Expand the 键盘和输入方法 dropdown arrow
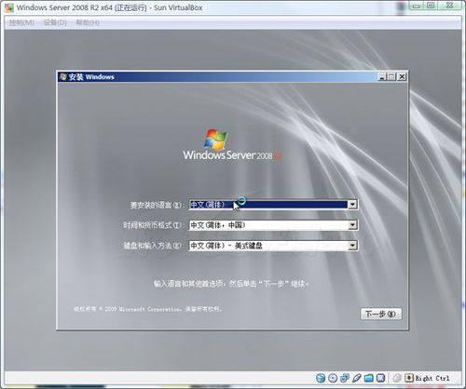Image resolution: width=466 pixels, height=389 pixels. [x=352, y=246]
